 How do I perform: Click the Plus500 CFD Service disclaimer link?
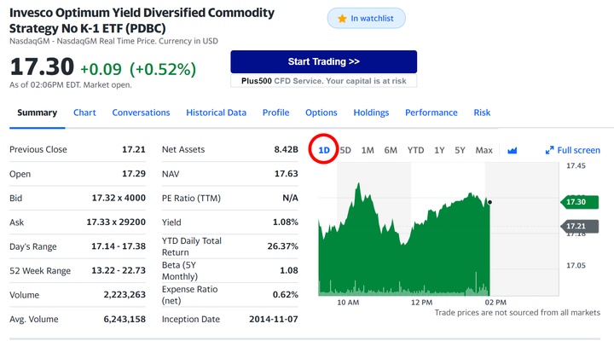(323, 81)
